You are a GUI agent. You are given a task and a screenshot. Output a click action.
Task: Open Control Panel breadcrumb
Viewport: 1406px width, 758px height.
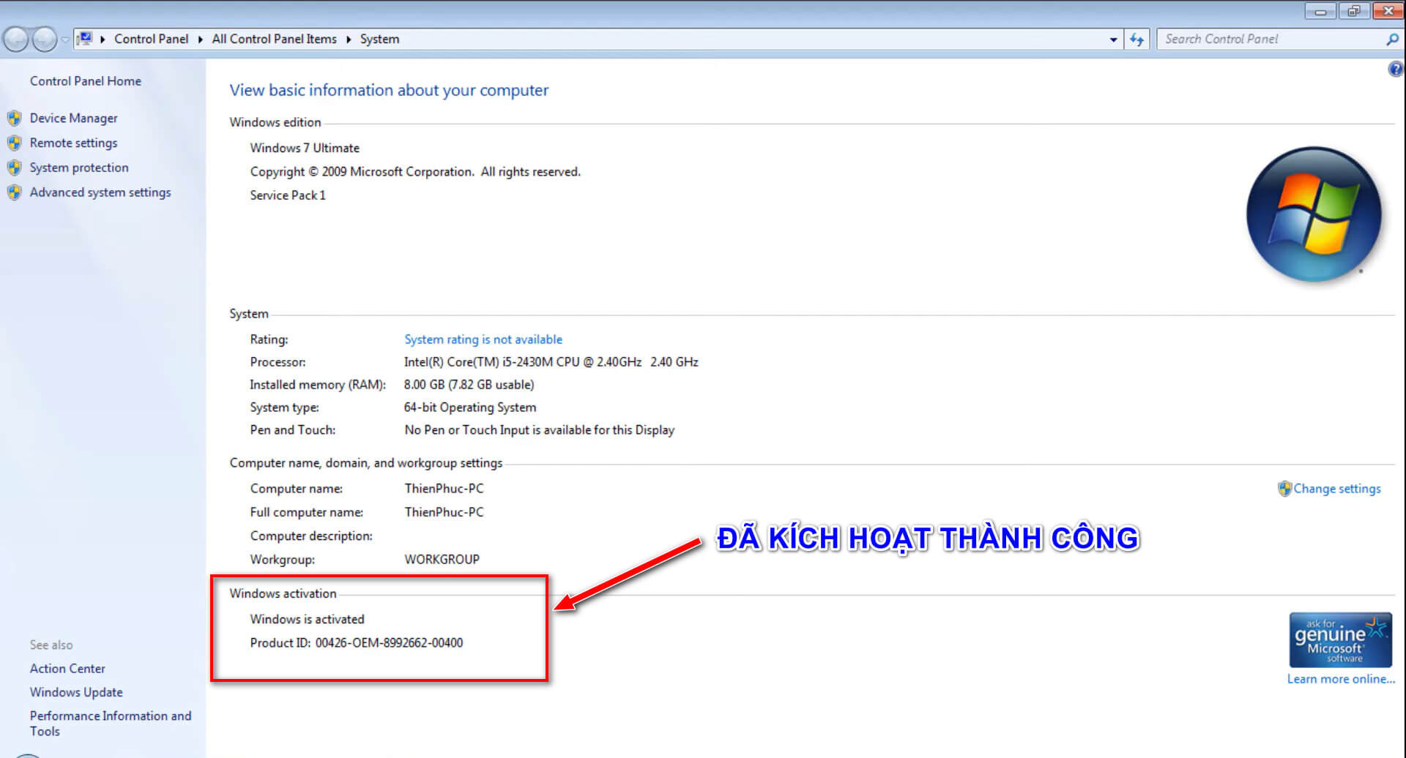click(151, 39)
